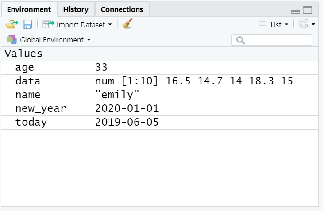Select the data variable row
Screen dimensions: 324x211
click(27, 81)
